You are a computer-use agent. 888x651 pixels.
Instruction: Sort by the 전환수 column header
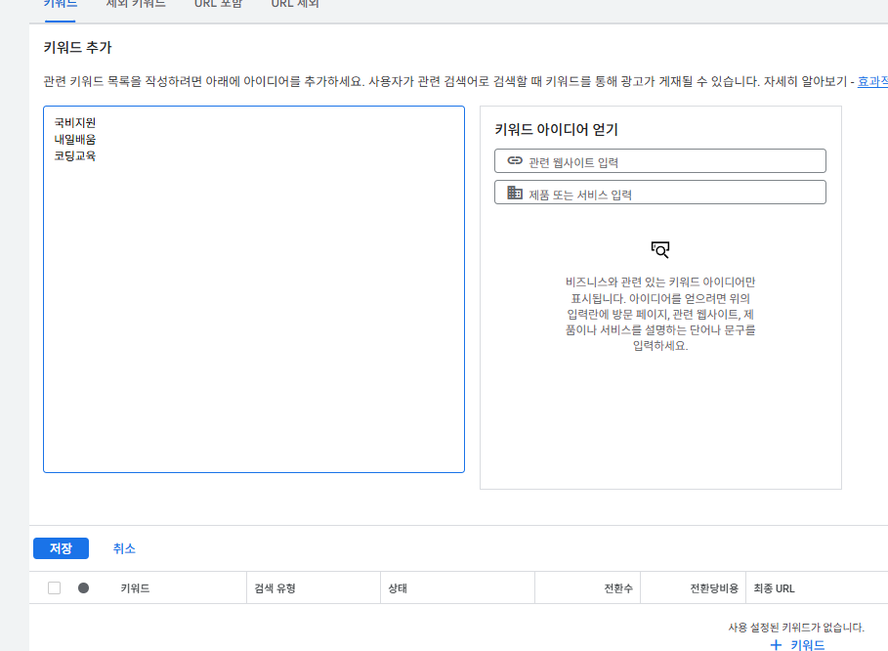click(x=618, y=588)
